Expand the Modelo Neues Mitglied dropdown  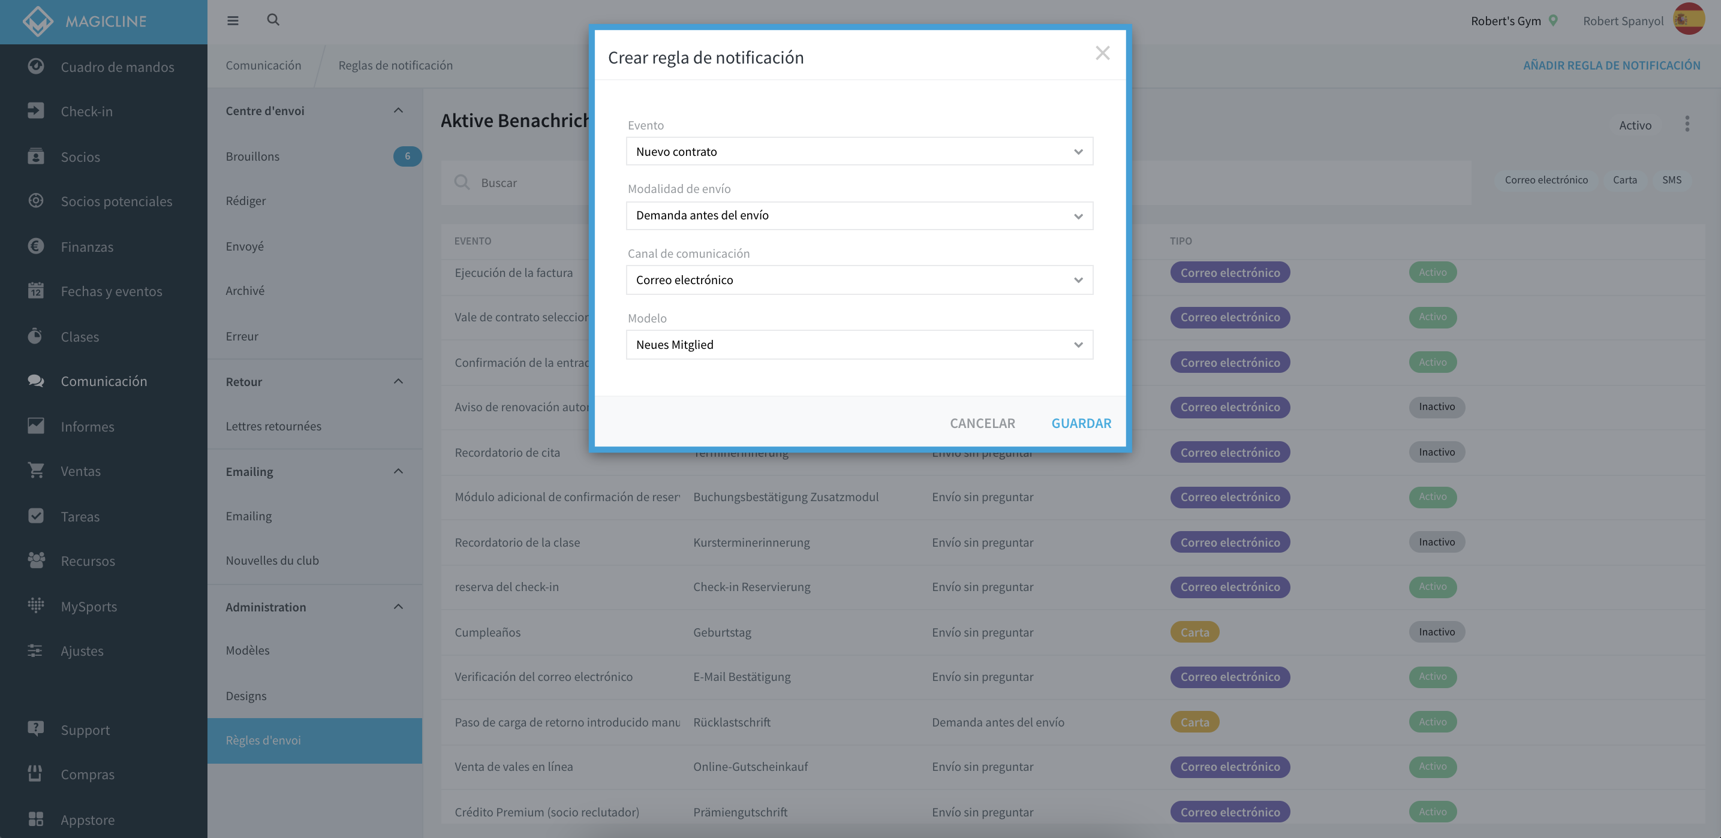point(859,345)
